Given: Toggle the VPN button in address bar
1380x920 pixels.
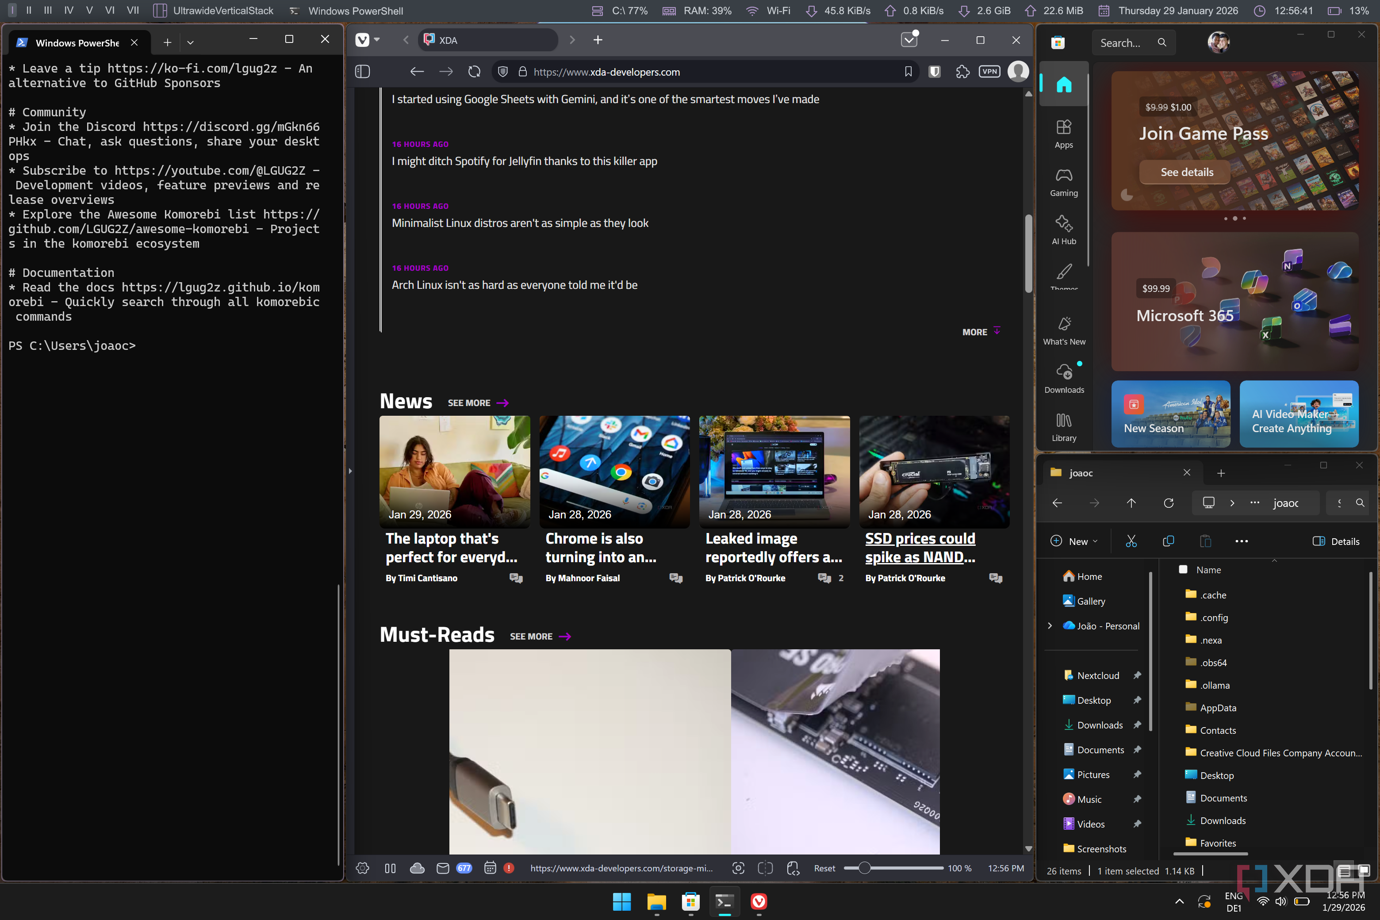Looking at the screenshot, I should pos(989,72).
